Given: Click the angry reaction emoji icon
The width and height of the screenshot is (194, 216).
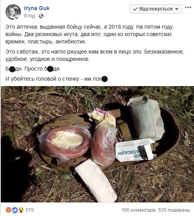Looking at the screenshot, I should click(x=8, y=210).
